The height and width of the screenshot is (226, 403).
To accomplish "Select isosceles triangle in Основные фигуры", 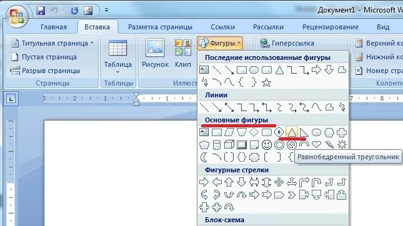I will 291,132.
